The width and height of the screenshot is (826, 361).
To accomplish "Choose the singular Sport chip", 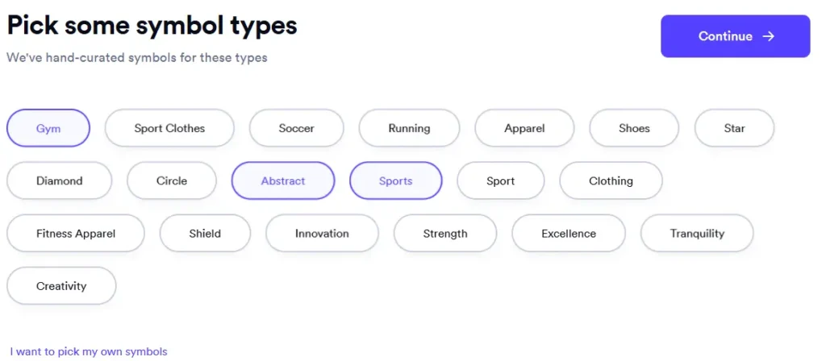I will click(x=500, y=180).
